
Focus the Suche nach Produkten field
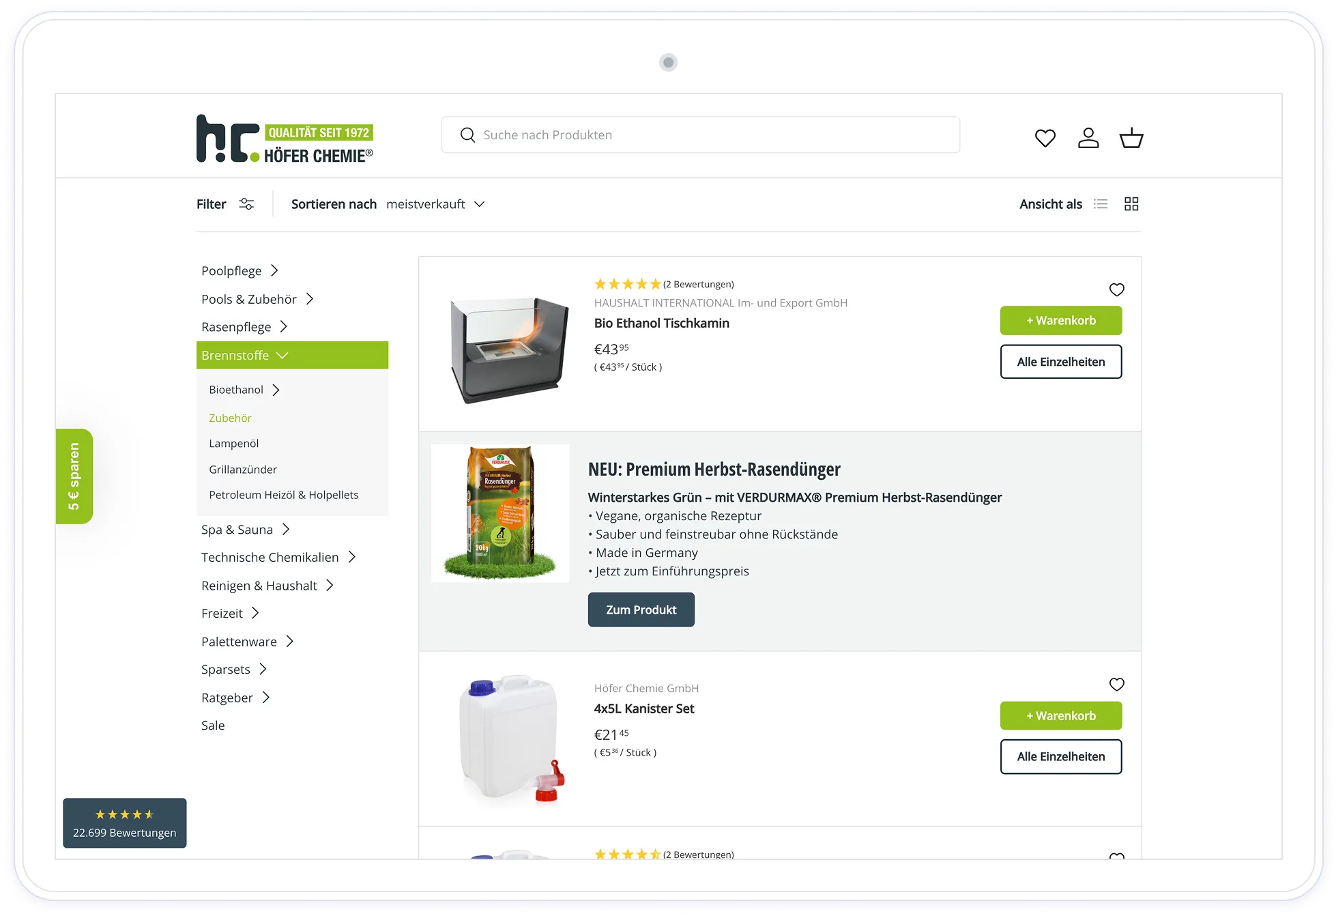pos(701,135)
